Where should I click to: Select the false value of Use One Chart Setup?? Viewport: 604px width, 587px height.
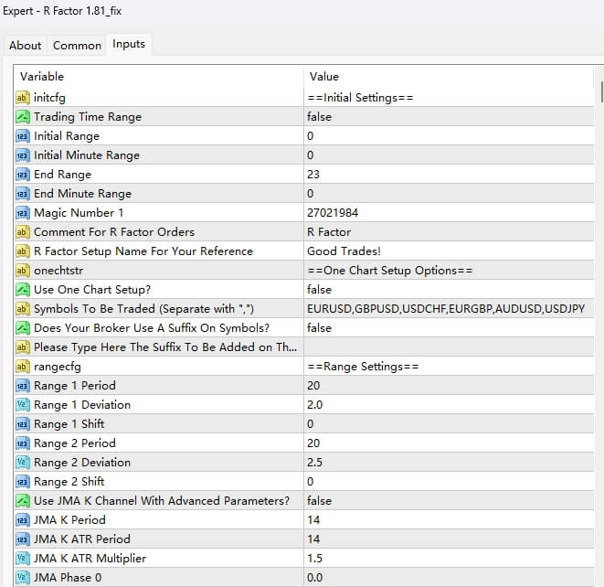coord(319,290)
